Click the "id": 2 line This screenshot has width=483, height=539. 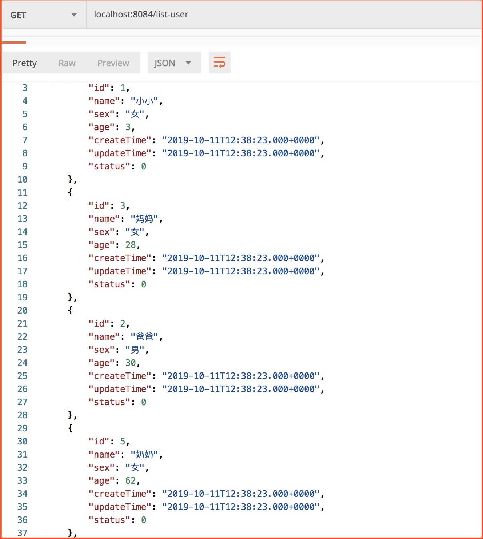pyautogui.click(x=109, y=323)
